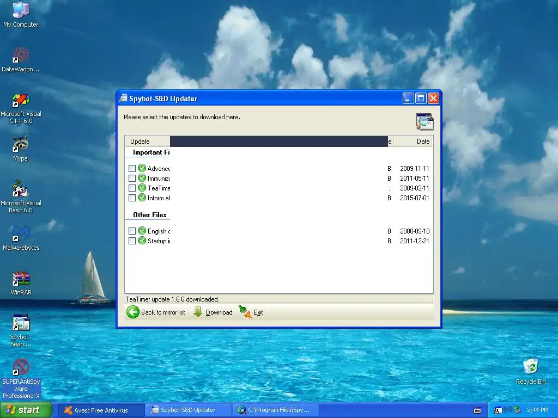
Task: Click the Spybot updater icon in dialog corner
Action: [x=424, y=121]
